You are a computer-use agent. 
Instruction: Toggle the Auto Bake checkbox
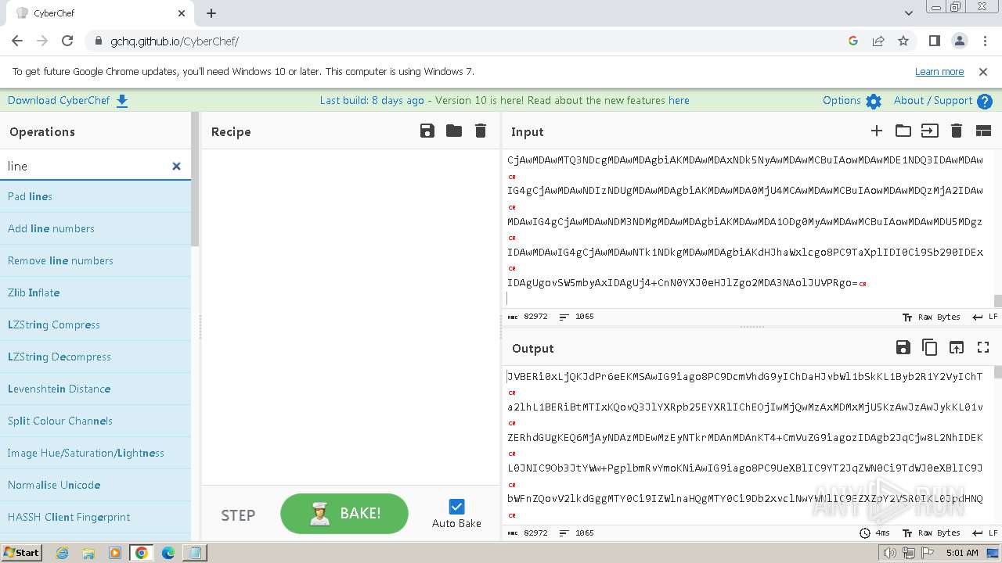(x=457, y=507)
